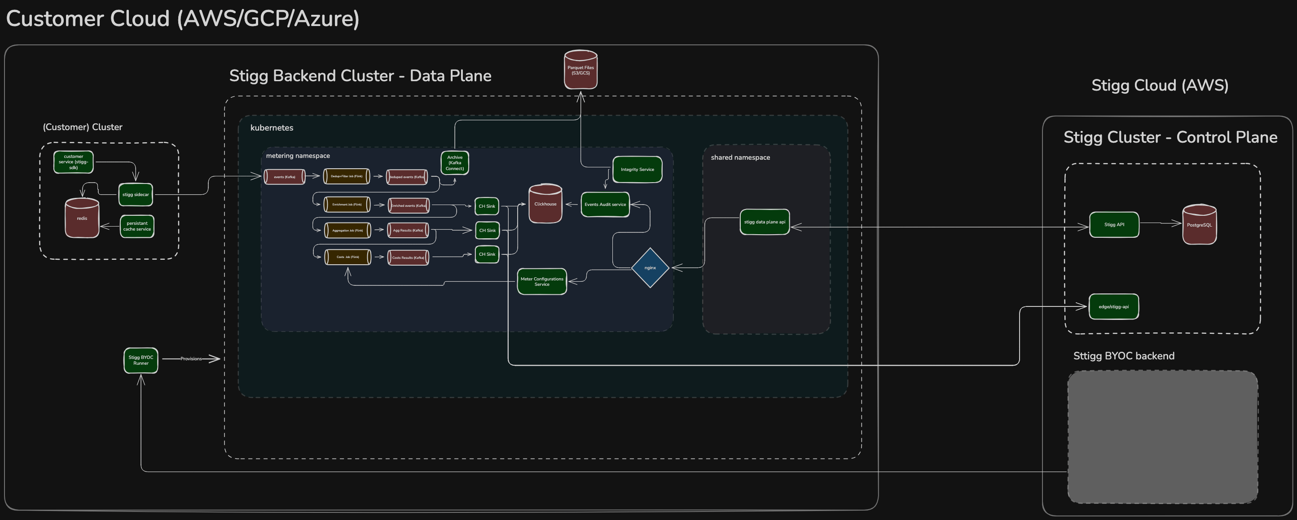Click the kubernetes label
1297x520 pixels.
(272, 128)
